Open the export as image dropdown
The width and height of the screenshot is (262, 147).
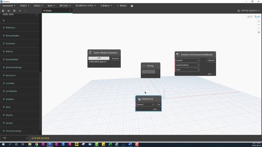tap(248, 11)
